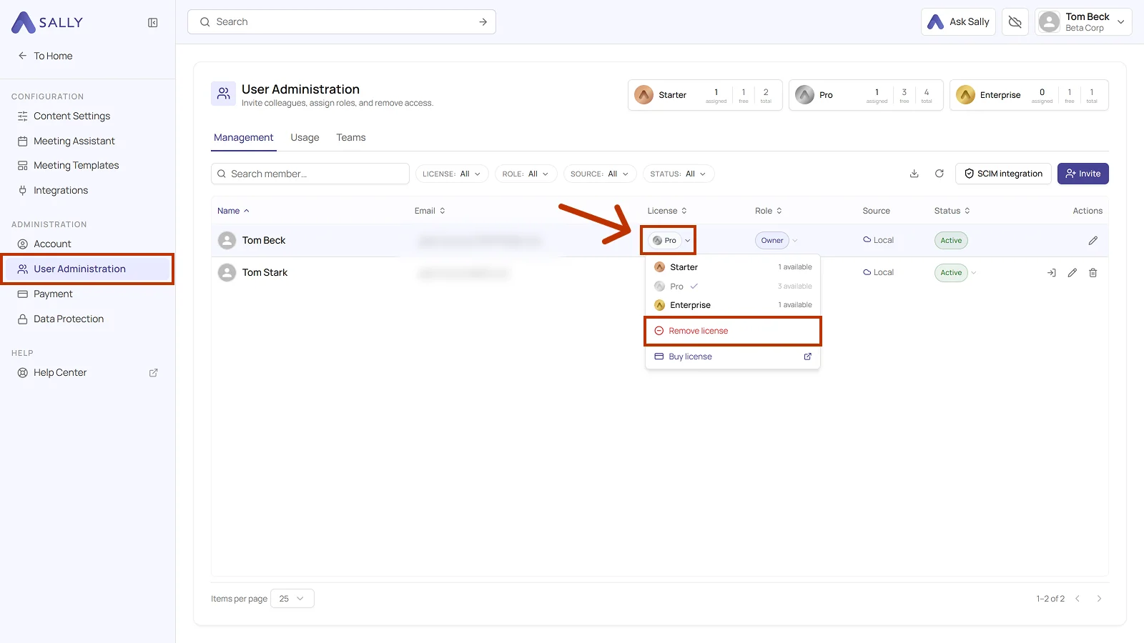
Task: Focus Search member field
Action: [310, 174]
